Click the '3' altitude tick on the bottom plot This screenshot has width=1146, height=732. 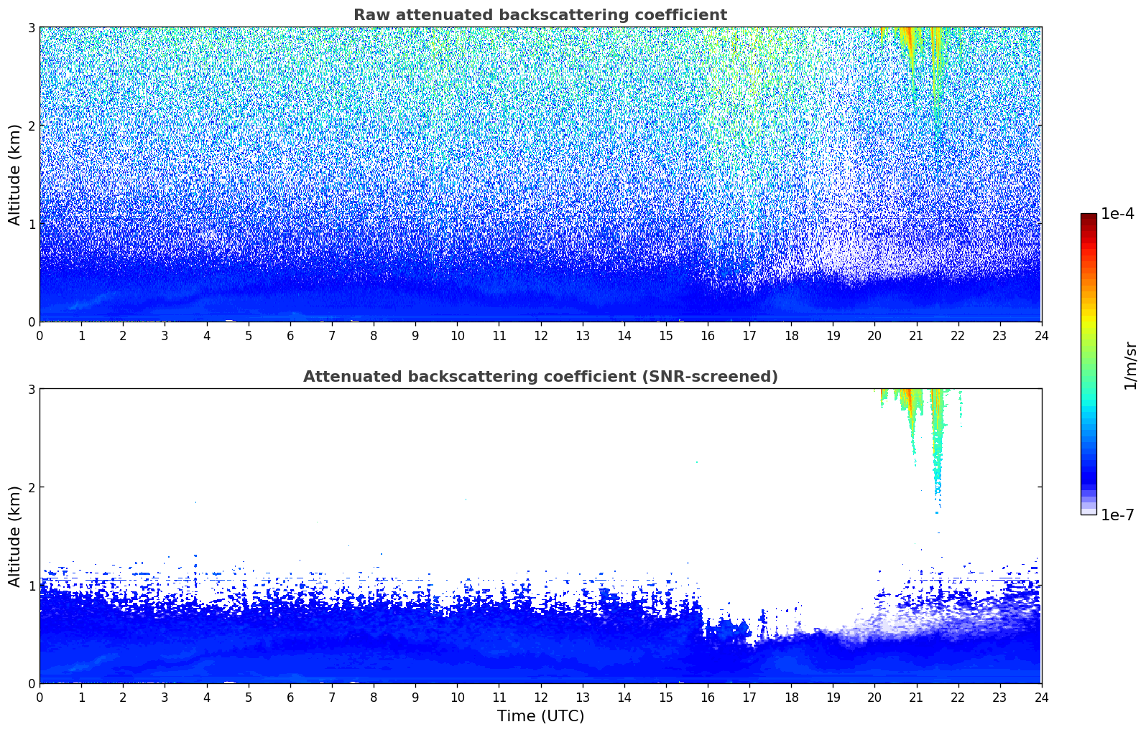click(32, 389)
